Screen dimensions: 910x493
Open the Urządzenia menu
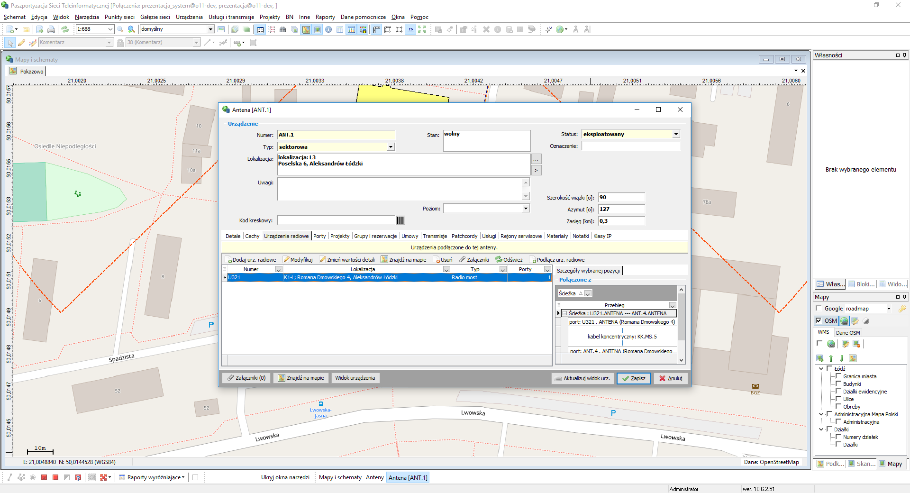point(189,17)
